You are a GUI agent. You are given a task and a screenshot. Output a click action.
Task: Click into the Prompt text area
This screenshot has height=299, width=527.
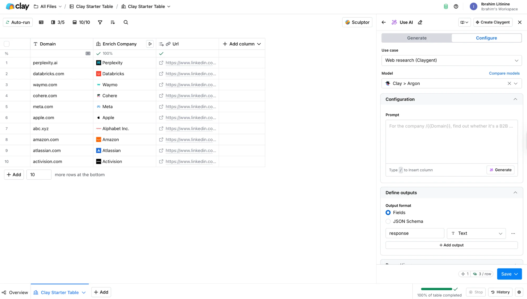click(451, 142)
